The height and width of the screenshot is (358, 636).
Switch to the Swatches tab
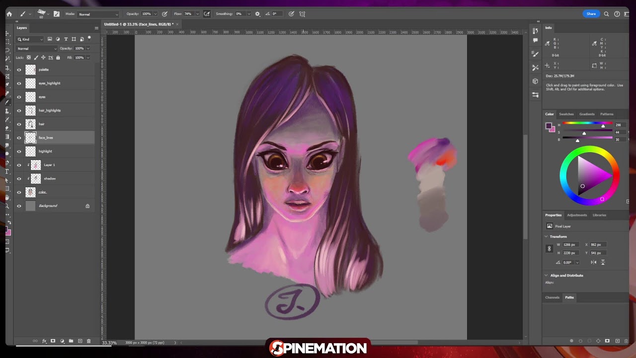click(x=566, y=114)
